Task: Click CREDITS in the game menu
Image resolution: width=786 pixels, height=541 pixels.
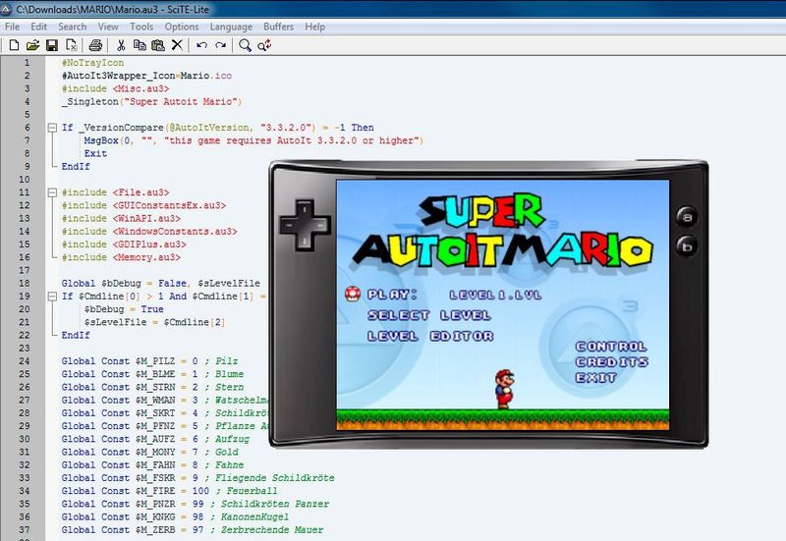Action: click(611, 361)
